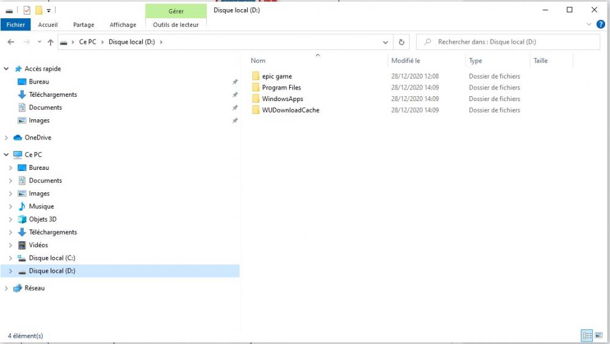The width and height of the screenshot is (610, 344).
Task: Expand the ribbon using the chevron
Action: (589, 24)
